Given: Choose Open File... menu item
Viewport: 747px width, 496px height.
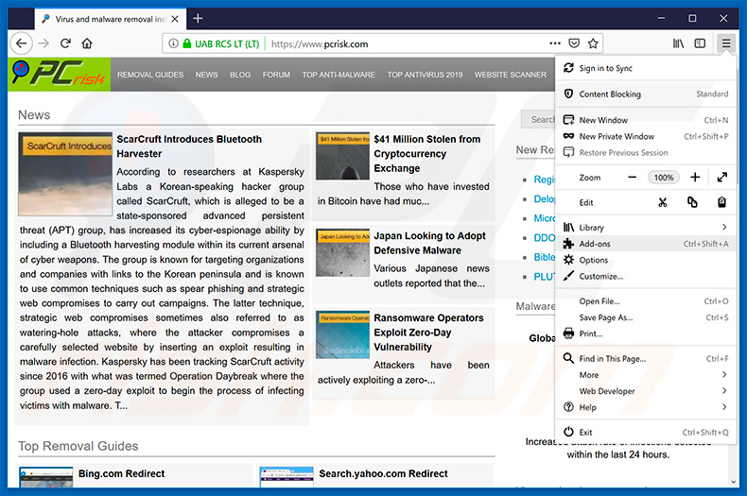Looking at the screenshot, I should pyautogui.click(x=646, y=301).
